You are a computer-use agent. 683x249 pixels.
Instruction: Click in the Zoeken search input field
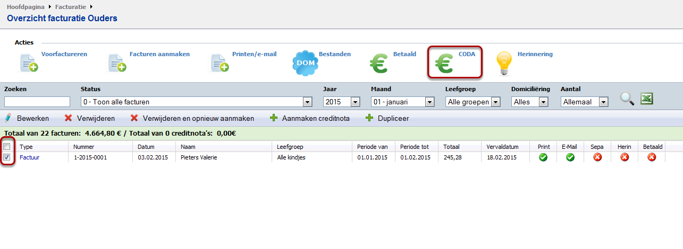pyautogui.click(x=37, y=102)
